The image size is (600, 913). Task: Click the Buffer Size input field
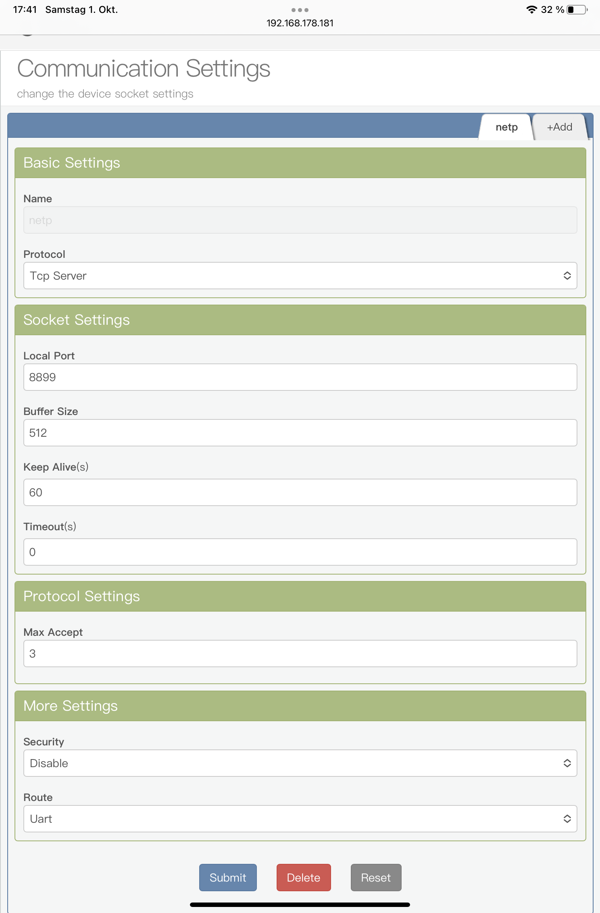pos(300,433)
